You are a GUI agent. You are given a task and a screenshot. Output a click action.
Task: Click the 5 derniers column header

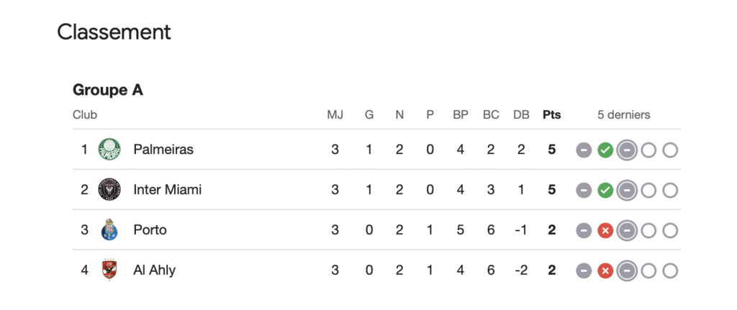(624, 114)
